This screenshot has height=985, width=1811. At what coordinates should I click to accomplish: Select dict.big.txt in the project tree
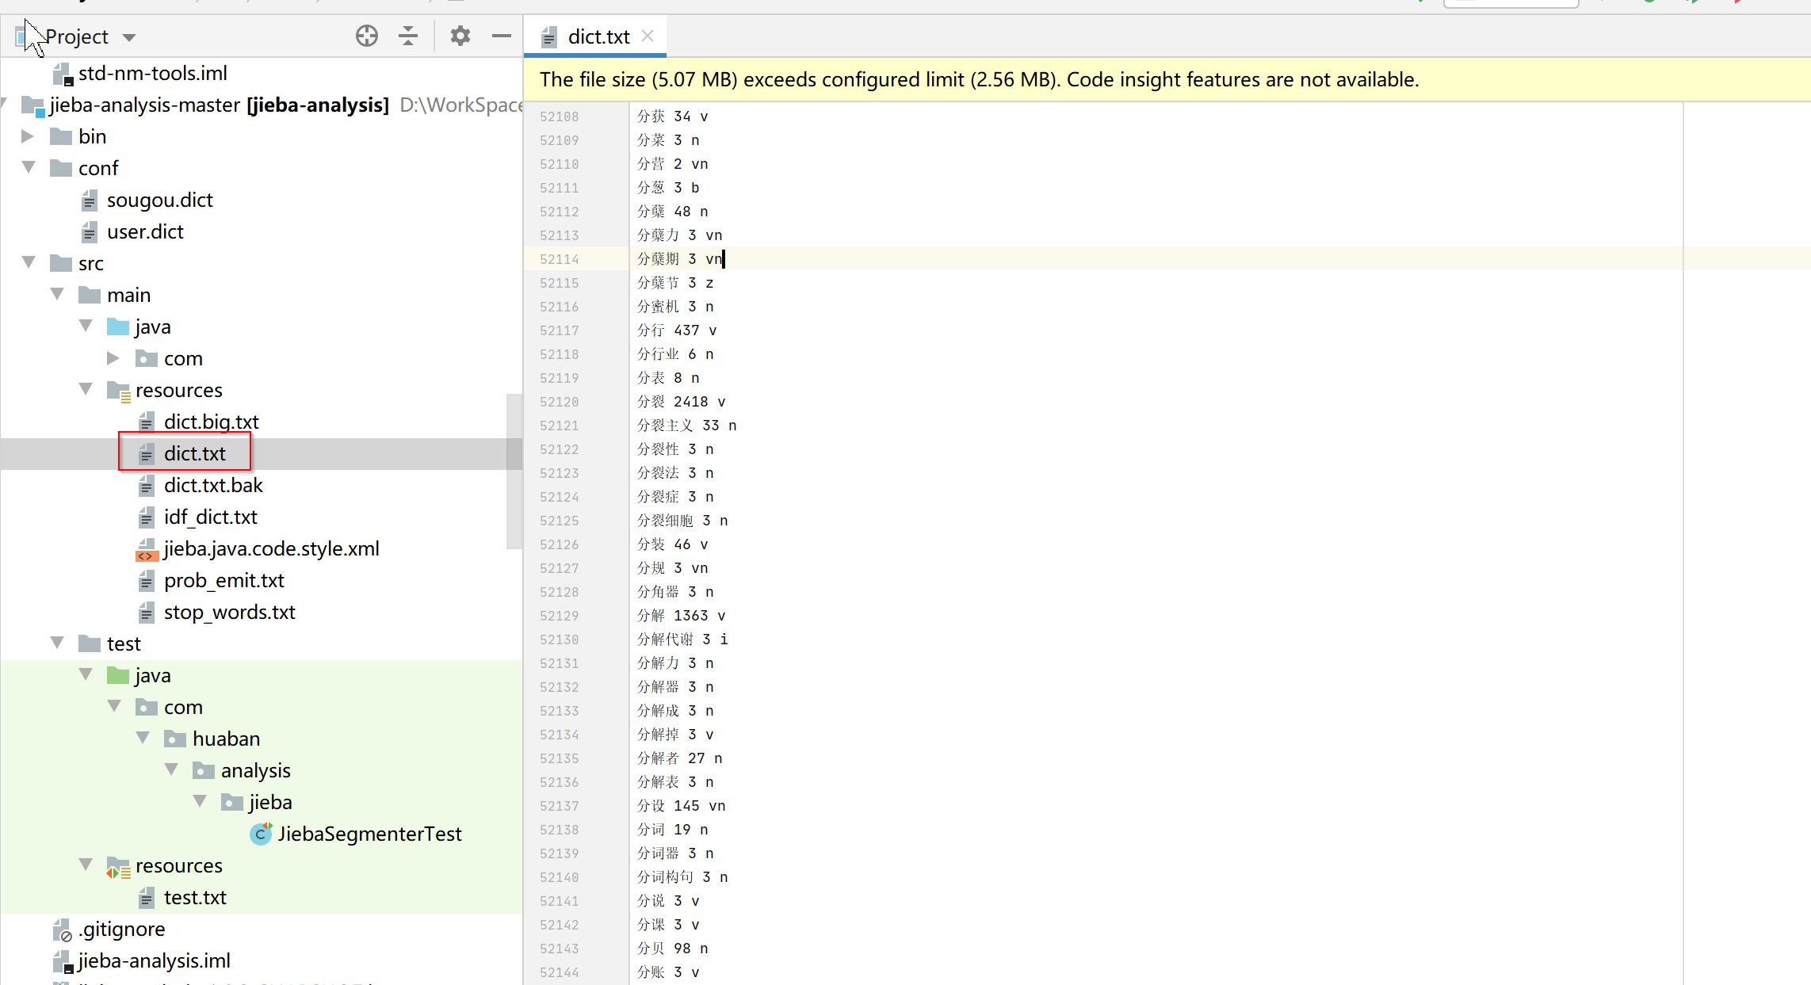click(211, 422)
